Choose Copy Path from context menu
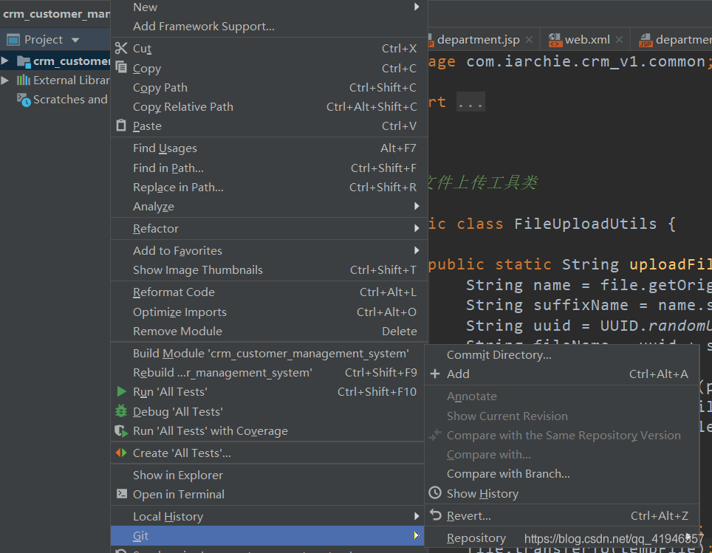712x553 pixels. click(270, 87)
